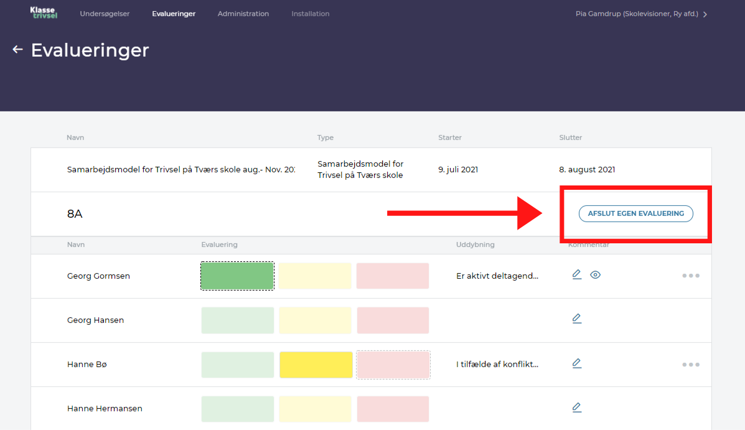Image resolution: width=745 pixels, height=430 pixels.
Task: Select red rating for Hanne Hermansen
Action: click(393, 409)
